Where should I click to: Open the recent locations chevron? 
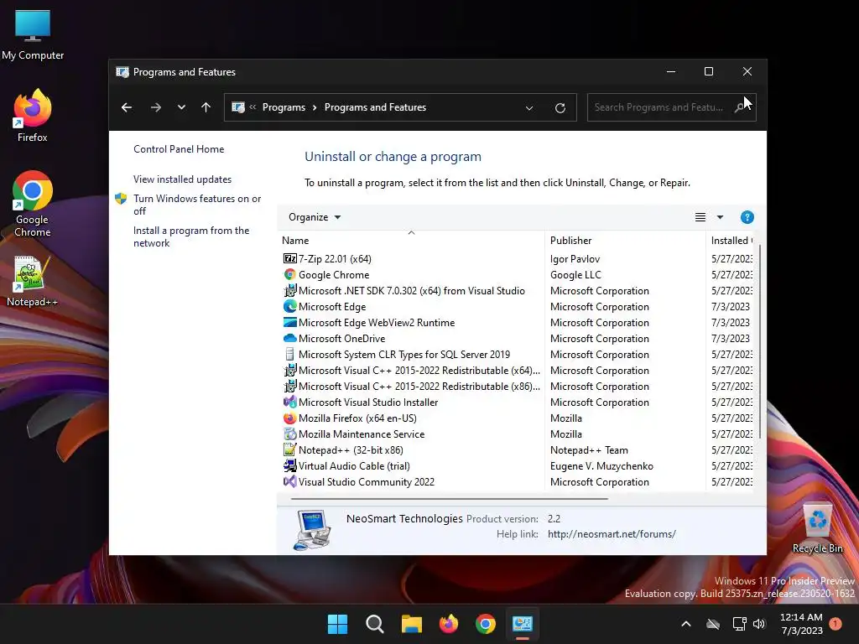tap(181, 107)
